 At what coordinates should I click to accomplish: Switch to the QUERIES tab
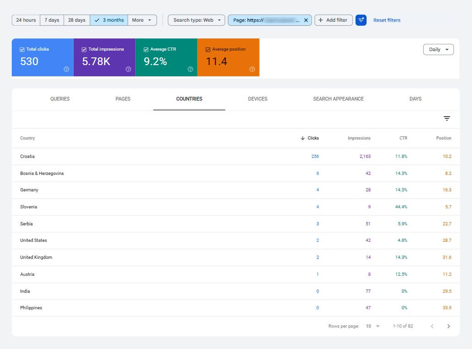coord(60,99)
